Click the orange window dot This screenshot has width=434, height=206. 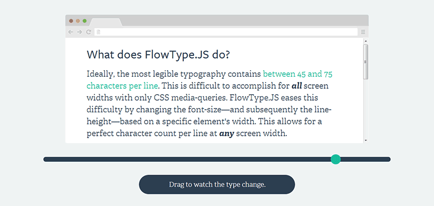coord(78,21)
